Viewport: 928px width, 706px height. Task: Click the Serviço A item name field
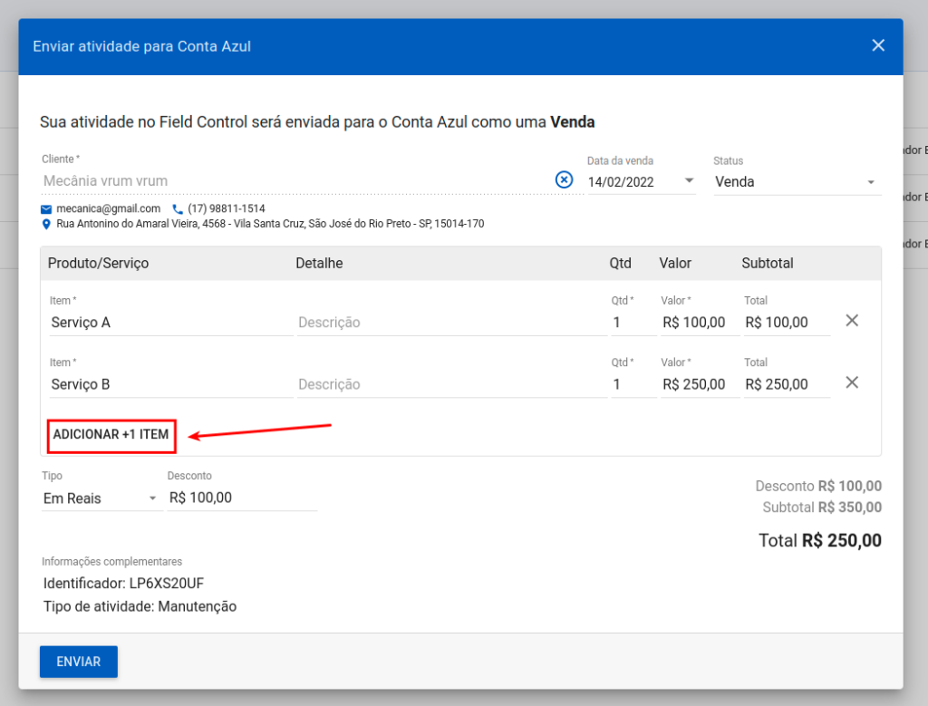(170, 323)
